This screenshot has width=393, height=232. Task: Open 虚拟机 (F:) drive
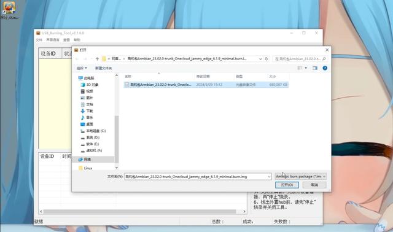coord(91,150)
